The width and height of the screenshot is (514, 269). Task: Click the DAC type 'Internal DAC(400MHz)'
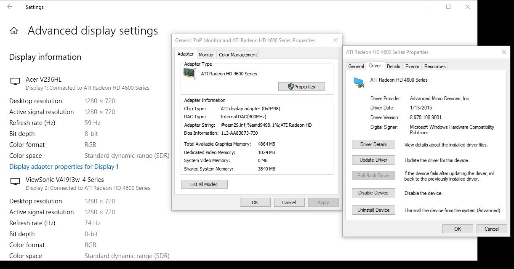pyautogui.click(x=243, y=117)
